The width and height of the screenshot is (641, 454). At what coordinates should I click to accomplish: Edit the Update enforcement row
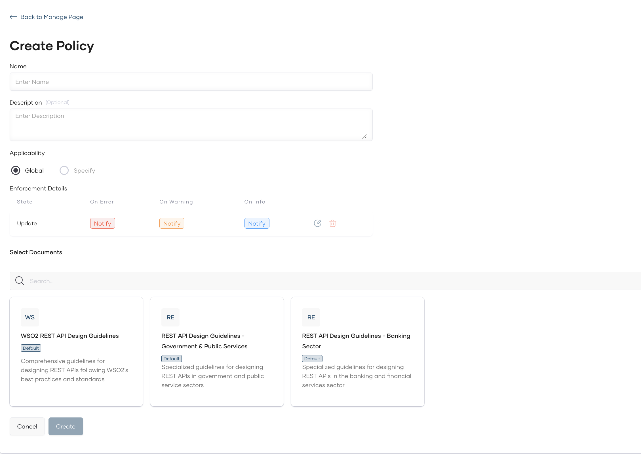click(x=317, y=223)
